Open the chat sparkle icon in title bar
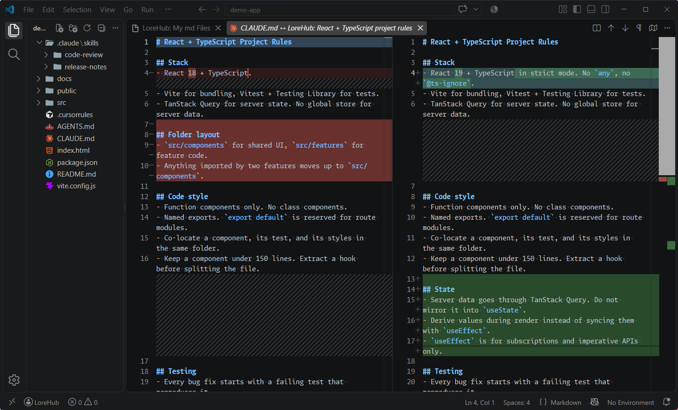The width and height of the screenshot is (678, 410). pos(463,9)
